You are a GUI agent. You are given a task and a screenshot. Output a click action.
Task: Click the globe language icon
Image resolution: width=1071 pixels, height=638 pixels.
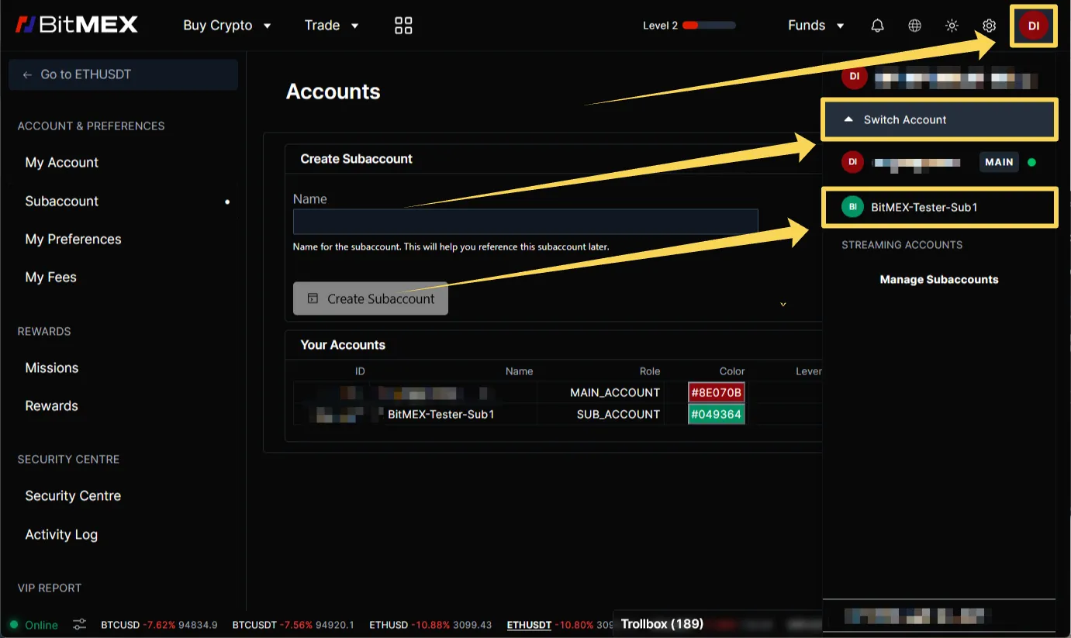[914, 26]
